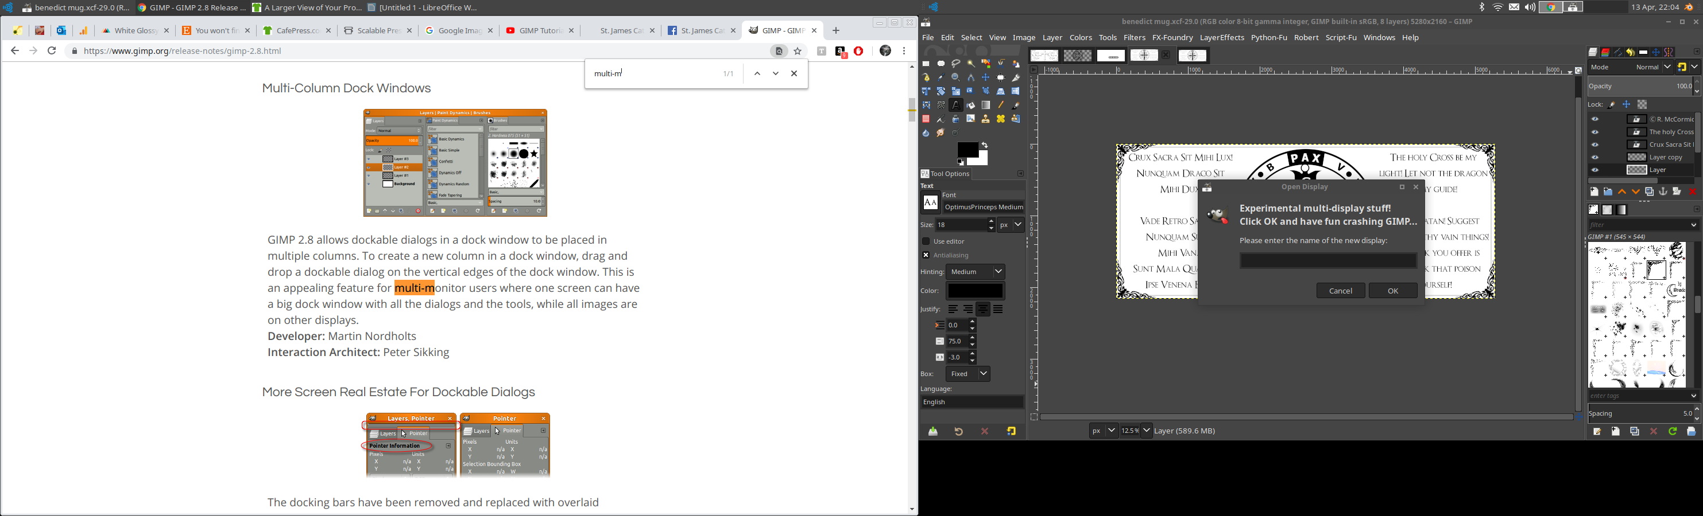Open the Filters menu in GIMP
The width and height of the screenshot is (1703, 516).
[1135, 38]
